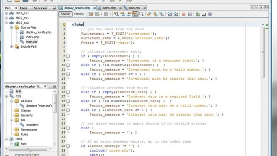Click Navigator horizontal scrollbar thumb
Image resolution: width=277 pixels, height=156 pixels.
pos(28,149)
